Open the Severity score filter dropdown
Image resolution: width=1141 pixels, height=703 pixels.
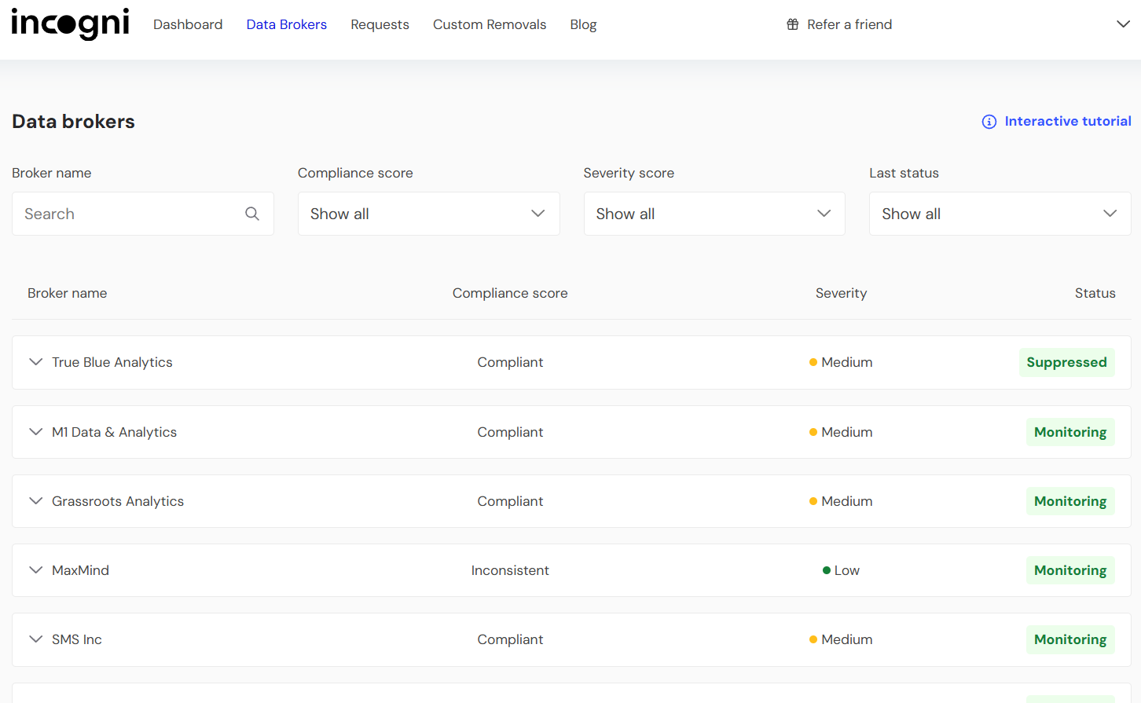point(714,213)
